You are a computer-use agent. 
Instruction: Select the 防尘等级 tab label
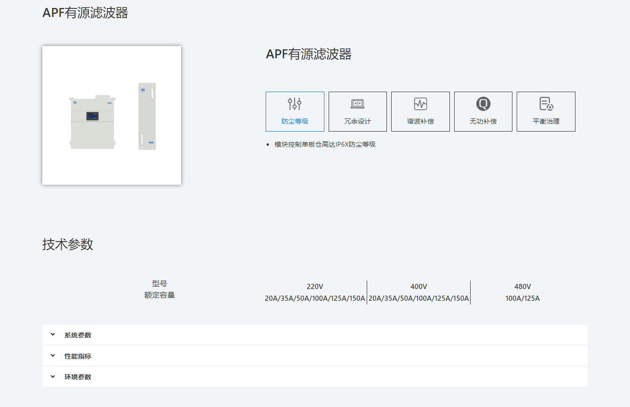pos(295,121)
